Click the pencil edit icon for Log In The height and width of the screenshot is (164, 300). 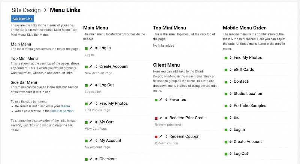tap(91, 48)
